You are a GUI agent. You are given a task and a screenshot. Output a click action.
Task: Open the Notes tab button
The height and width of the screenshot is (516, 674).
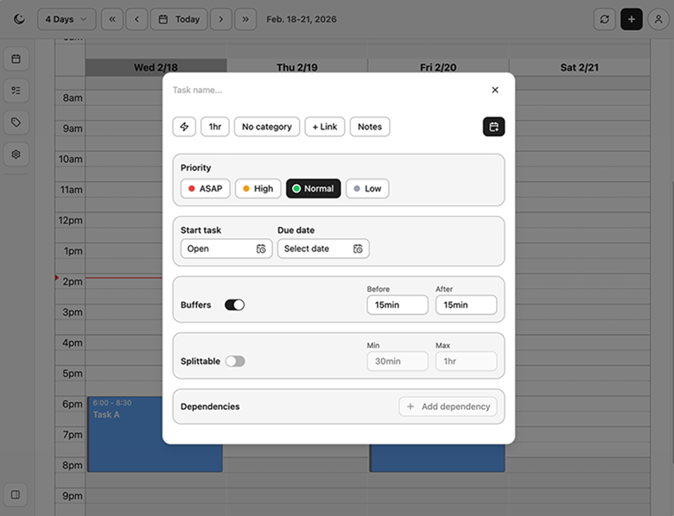point(369,127)
